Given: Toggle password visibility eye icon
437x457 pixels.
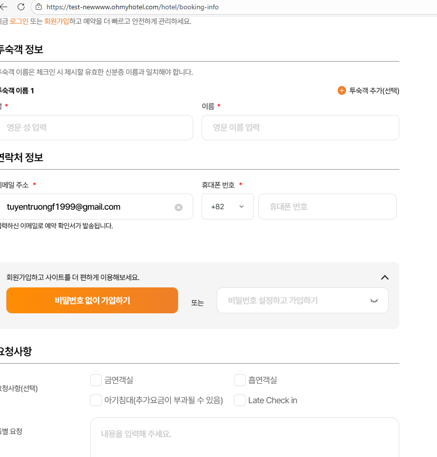Looking at the screenshot, I should (374, 301).
